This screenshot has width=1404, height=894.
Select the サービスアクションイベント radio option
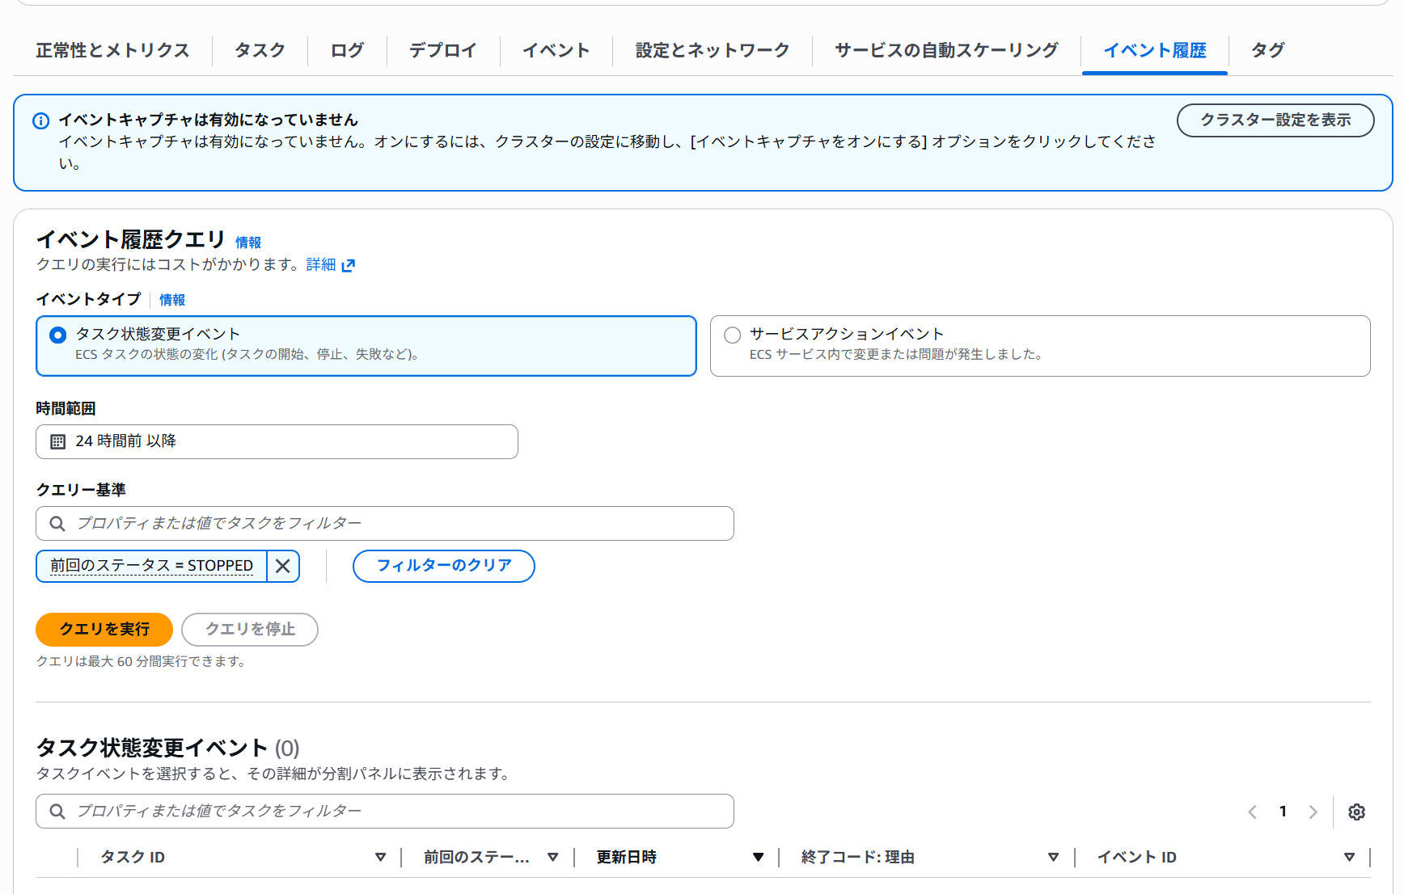pyautogui.click(x=1040, y=346)
